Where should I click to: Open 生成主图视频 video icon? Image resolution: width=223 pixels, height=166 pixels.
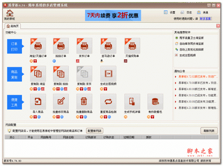point(108,74)
